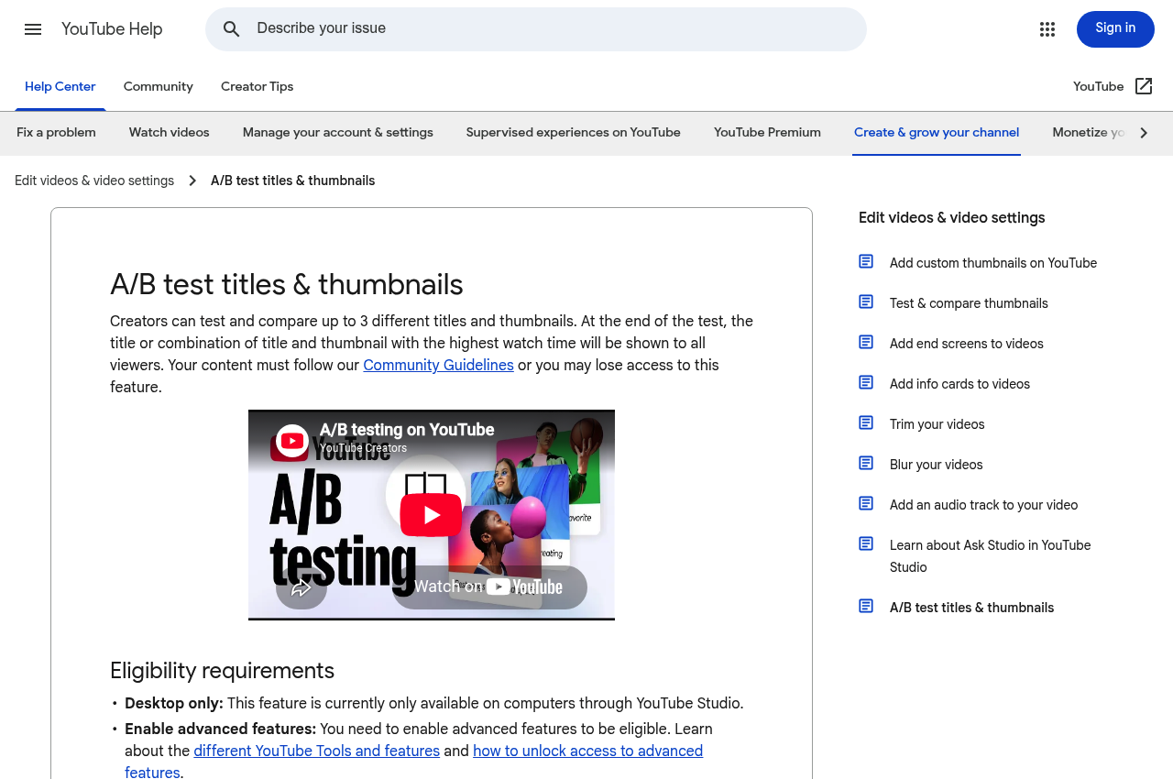This screenshot has height=779, width=1173.
Task: Click article icon beside Learn about Ask Studio
Action: click(866, 543)
